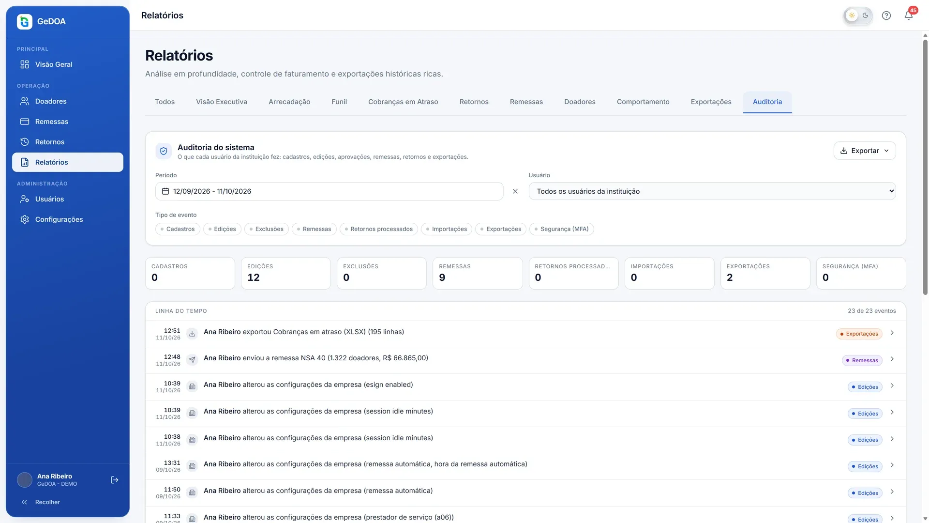Image resolution: width=929 pixels, height=523 pixels.
Task: Open Usuários administration page
Action: coord(68,199)
